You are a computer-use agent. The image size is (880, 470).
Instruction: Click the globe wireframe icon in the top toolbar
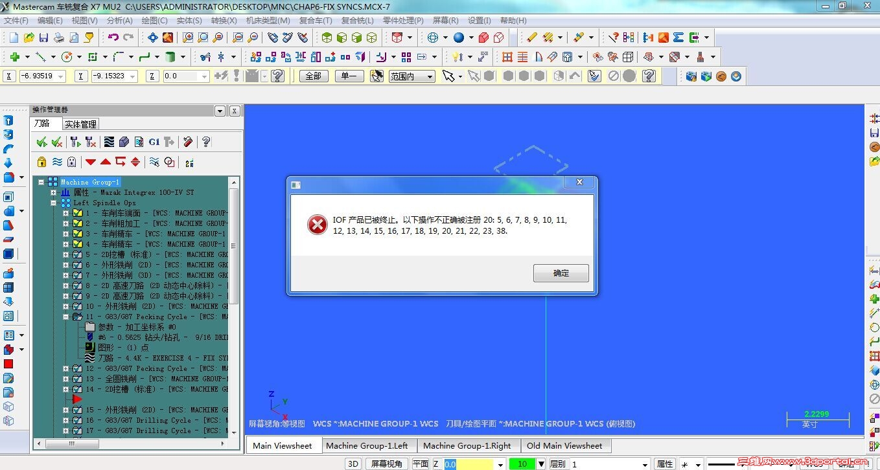[x=433, y=38]
